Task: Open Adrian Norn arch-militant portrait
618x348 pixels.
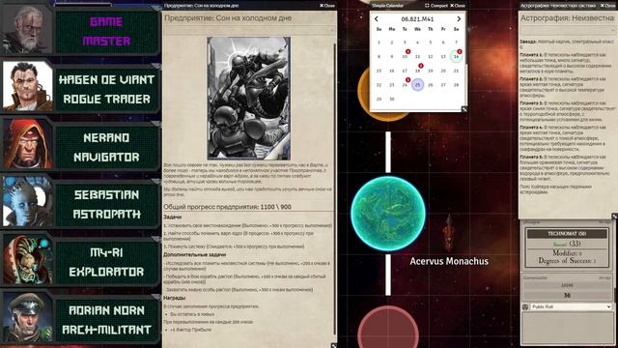Action: point(28,318)
